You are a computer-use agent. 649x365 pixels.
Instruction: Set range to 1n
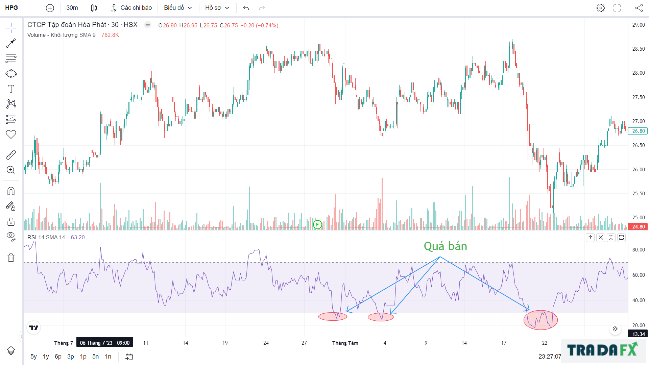108,357
